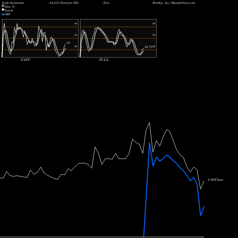The width and height of the screenshot is (238, 238).
Task: Click the blue OBV legend swatch
Action: [3, 14]
